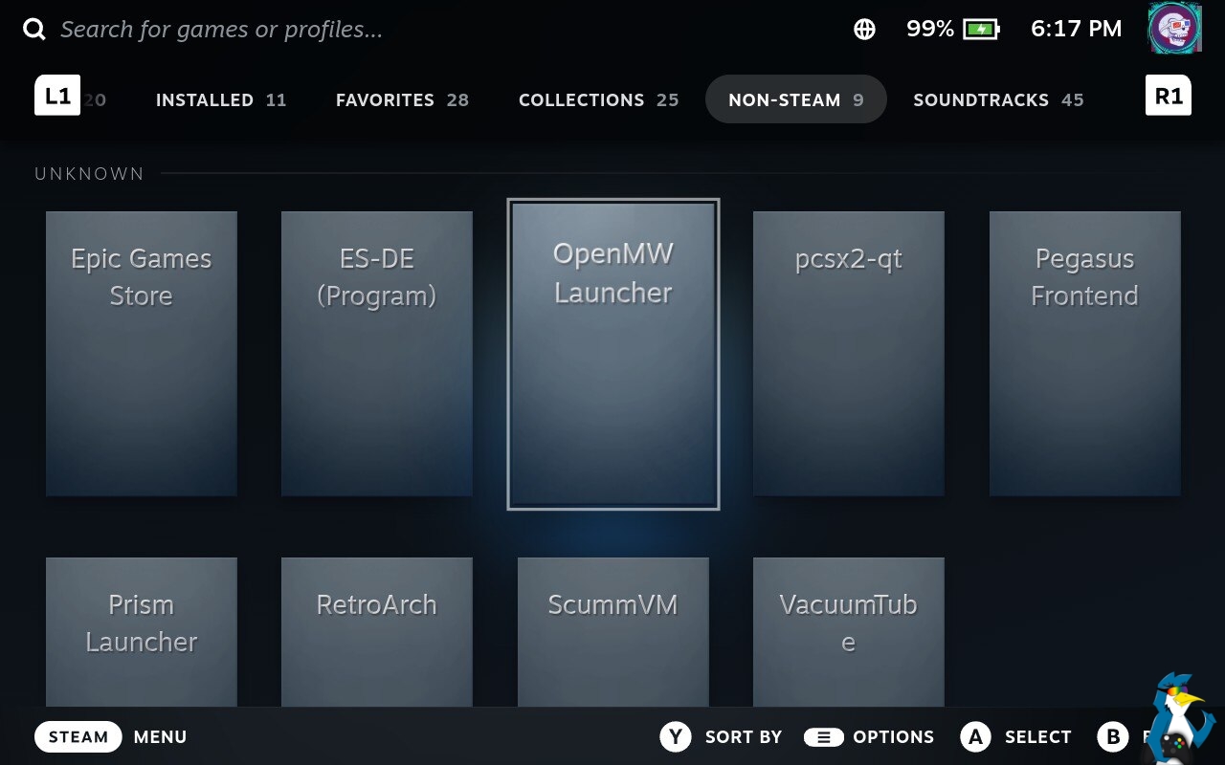1225x765 pixels.
Task: Open the user profile avatar
Action: coord(1174,29)
